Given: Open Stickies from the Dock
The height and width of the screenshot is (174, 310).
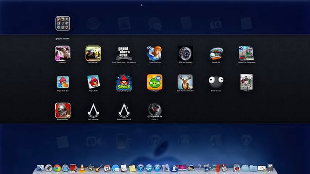Looking at the screenshot, I should pos(132,168).
